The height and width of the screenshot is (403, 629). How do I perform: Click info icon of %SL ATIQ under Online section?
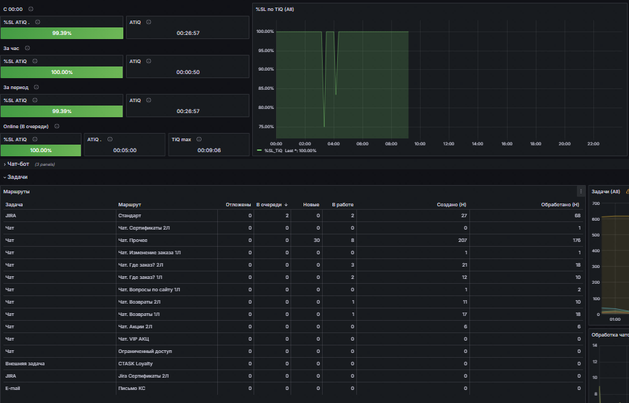coord(35,139)
